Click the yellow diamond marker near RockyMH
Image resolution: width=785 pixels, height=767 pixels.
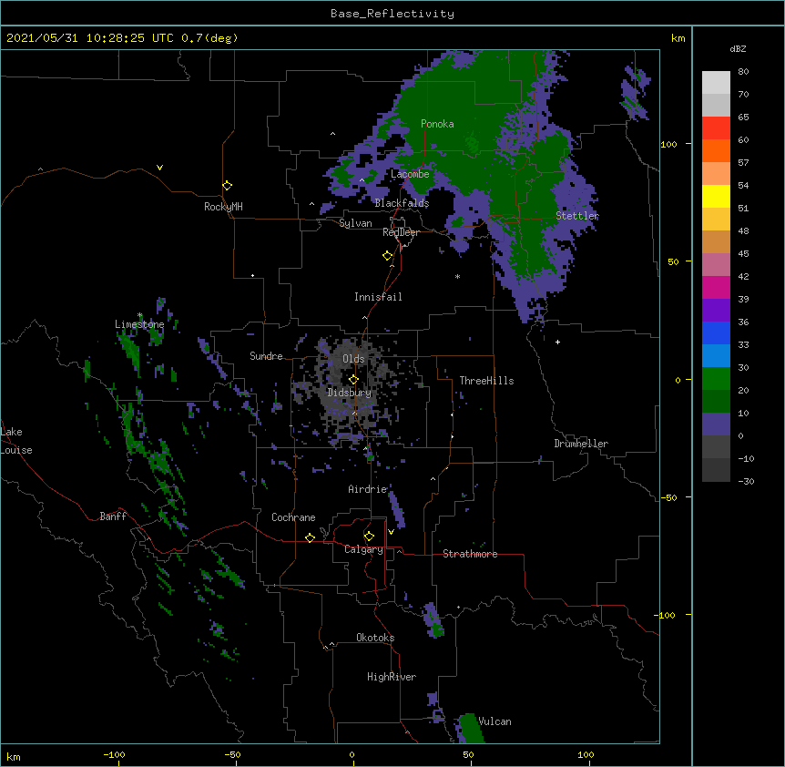pos(227,186)
